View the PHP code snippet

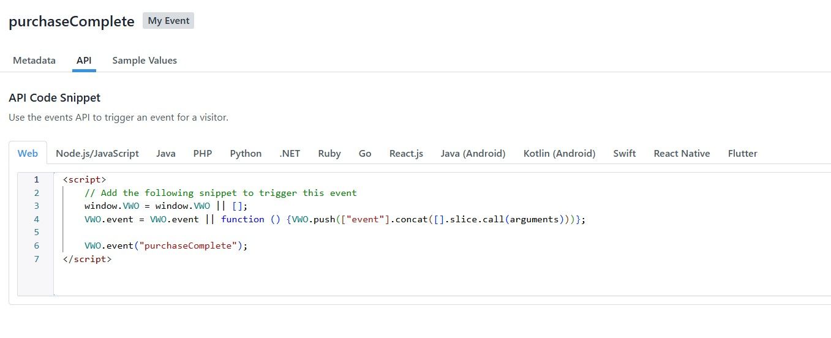(203, 154)
